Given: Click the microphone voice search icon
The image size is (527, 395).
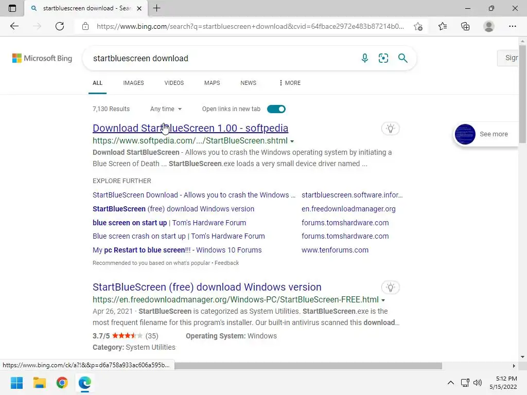Looking at the screenshot, I should point(365,58).
